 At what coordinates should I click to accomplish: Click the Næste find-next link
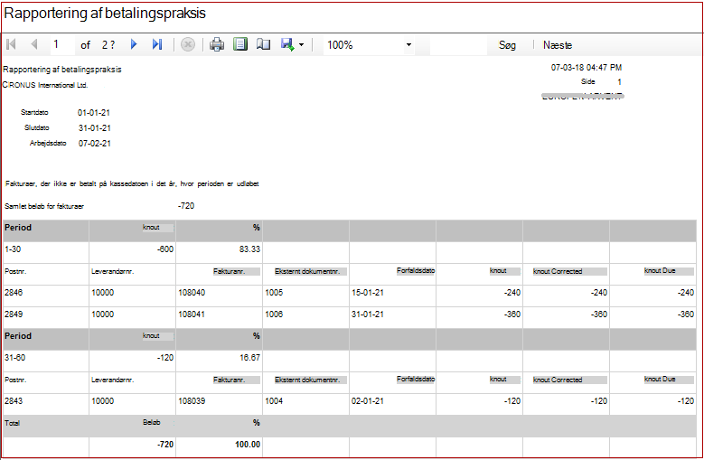click(x=558, y=45)
